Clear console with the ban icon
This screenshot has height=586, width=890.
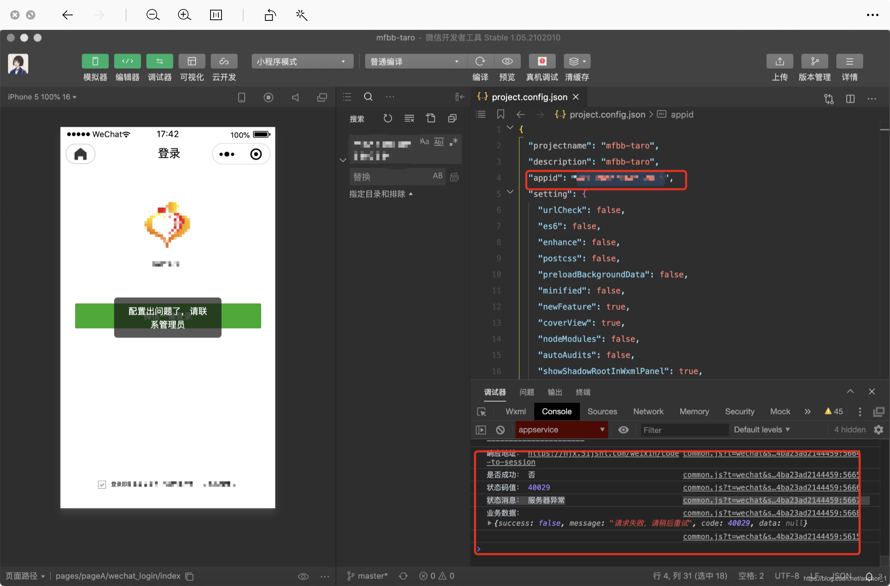coord(500,430)
